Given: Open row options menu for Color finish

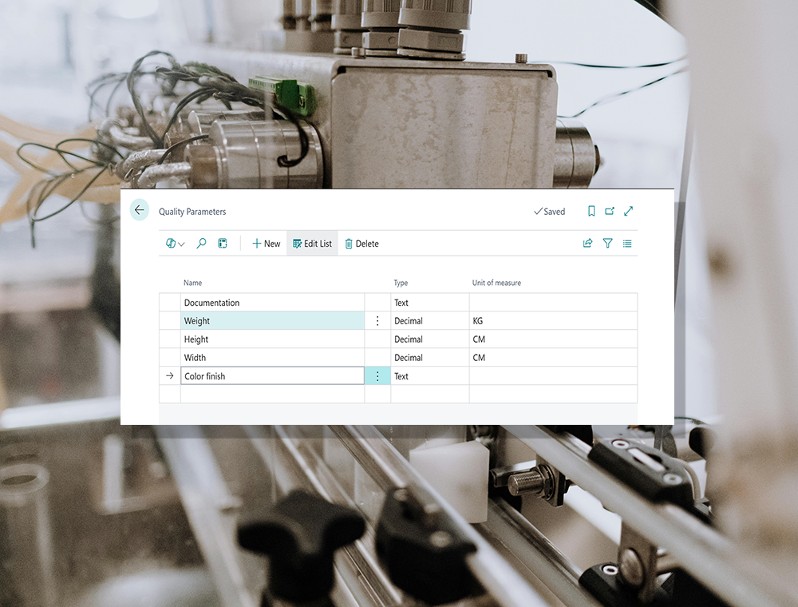Looking at the screenshot, I should [x=377, y=376].
